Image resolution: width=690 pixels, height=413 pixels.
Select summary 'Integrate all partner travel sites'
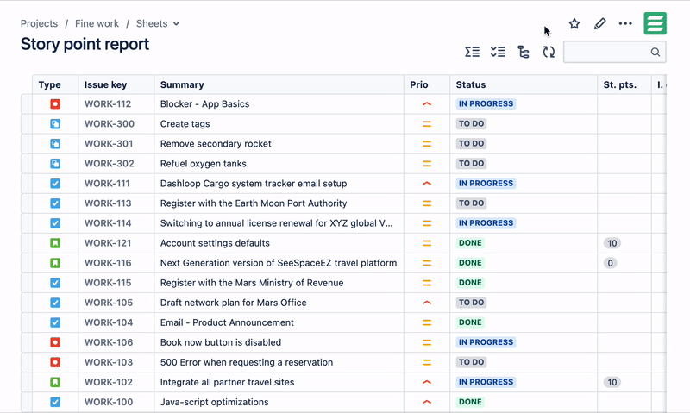click(227, 382)
